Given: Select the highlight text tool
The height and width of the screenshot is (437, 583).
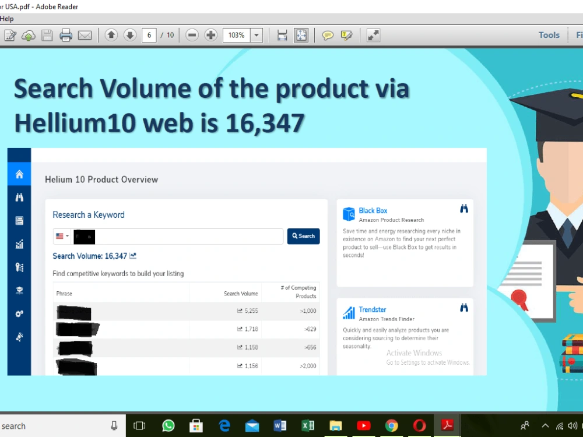Looking at the screenshot, I should [346, 36].
